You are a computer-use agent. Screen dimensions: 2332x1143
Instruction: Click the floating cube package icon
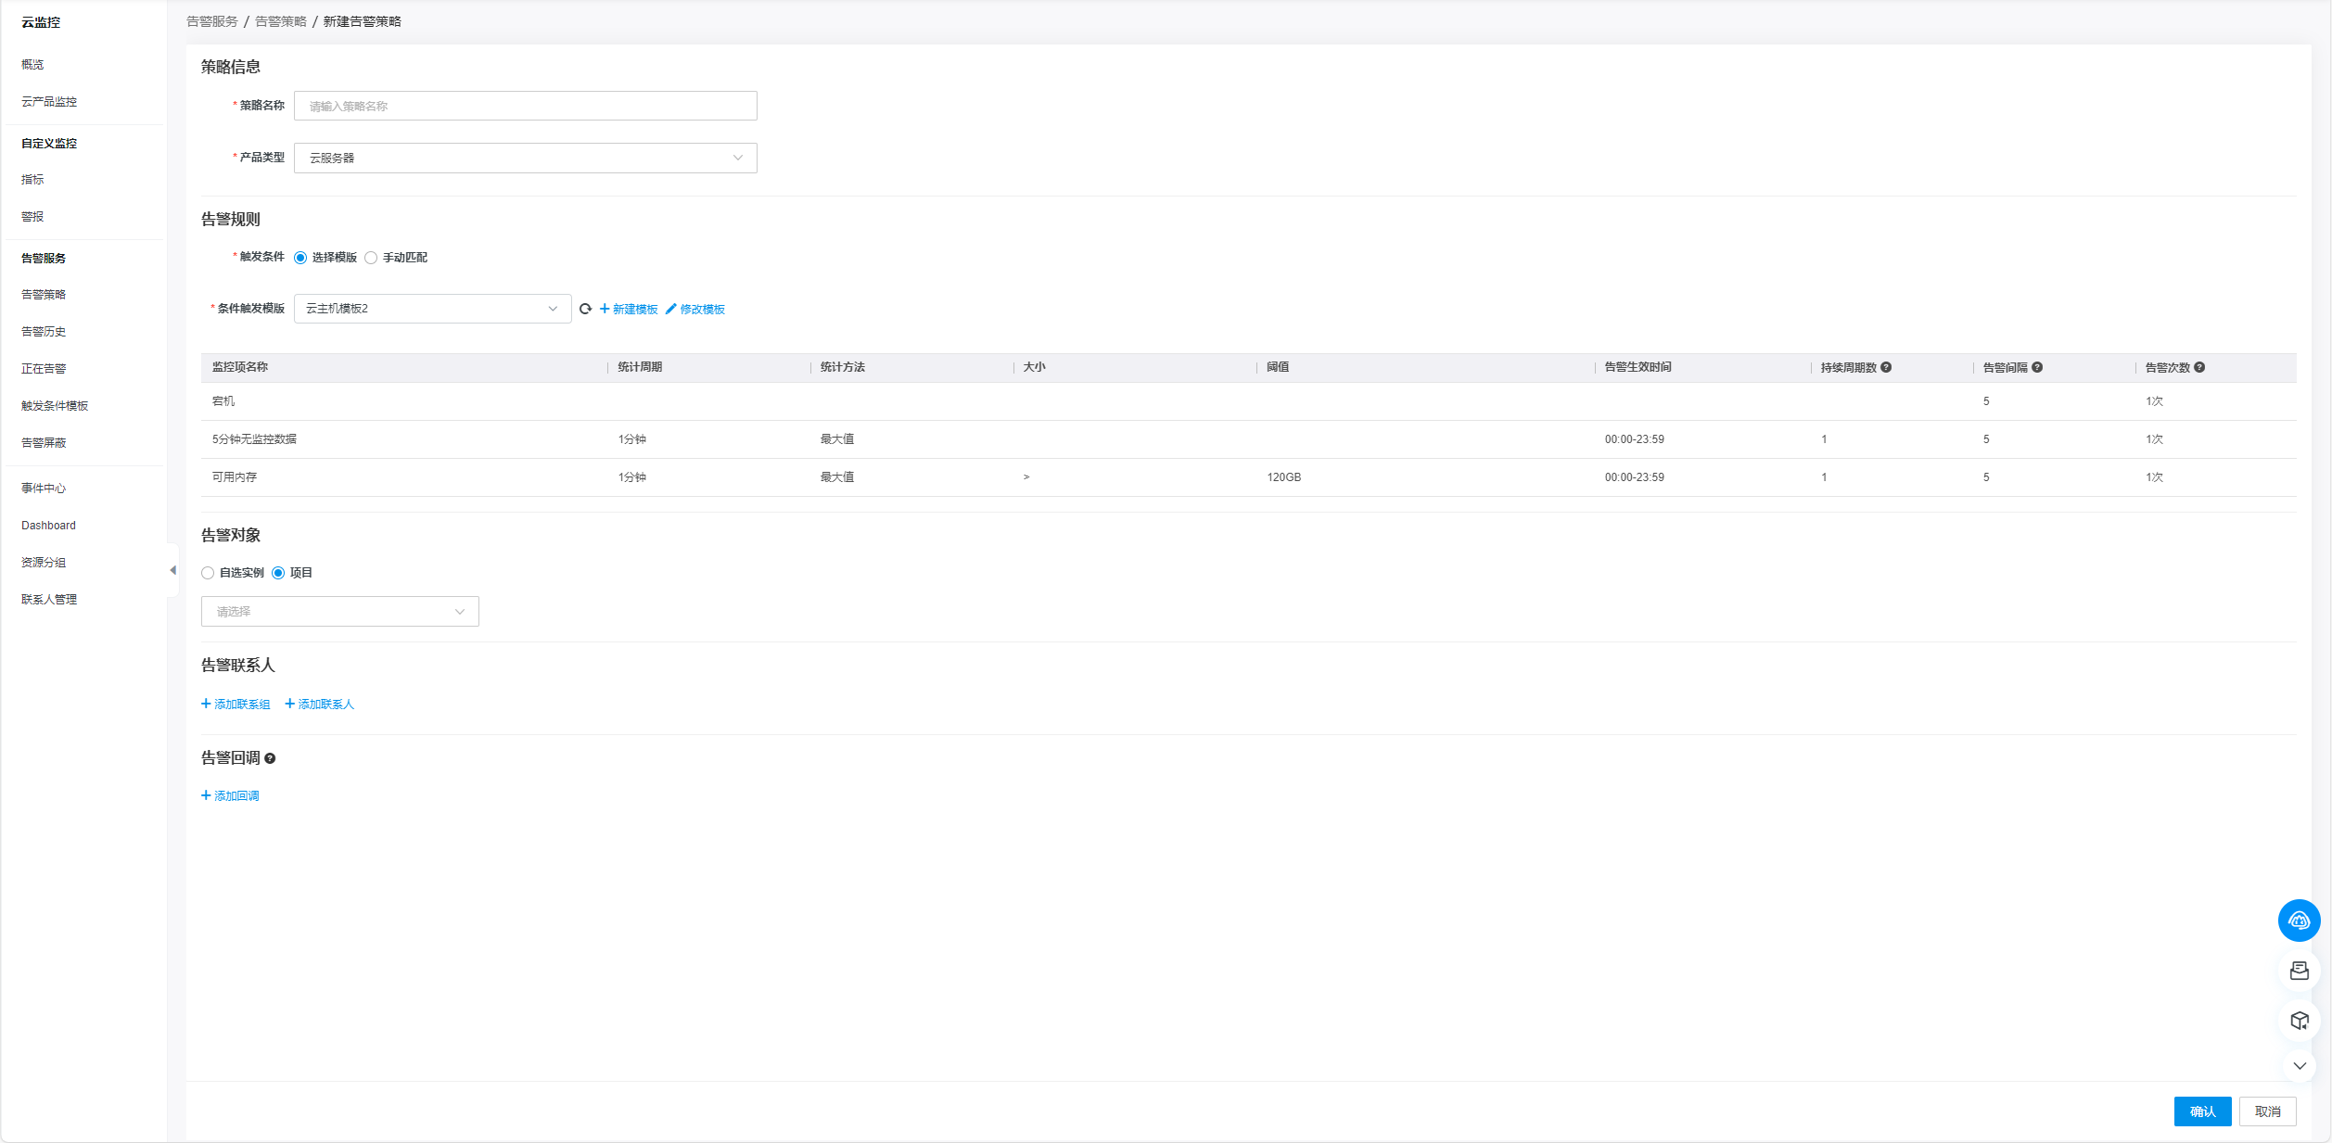(2299, 1021)
